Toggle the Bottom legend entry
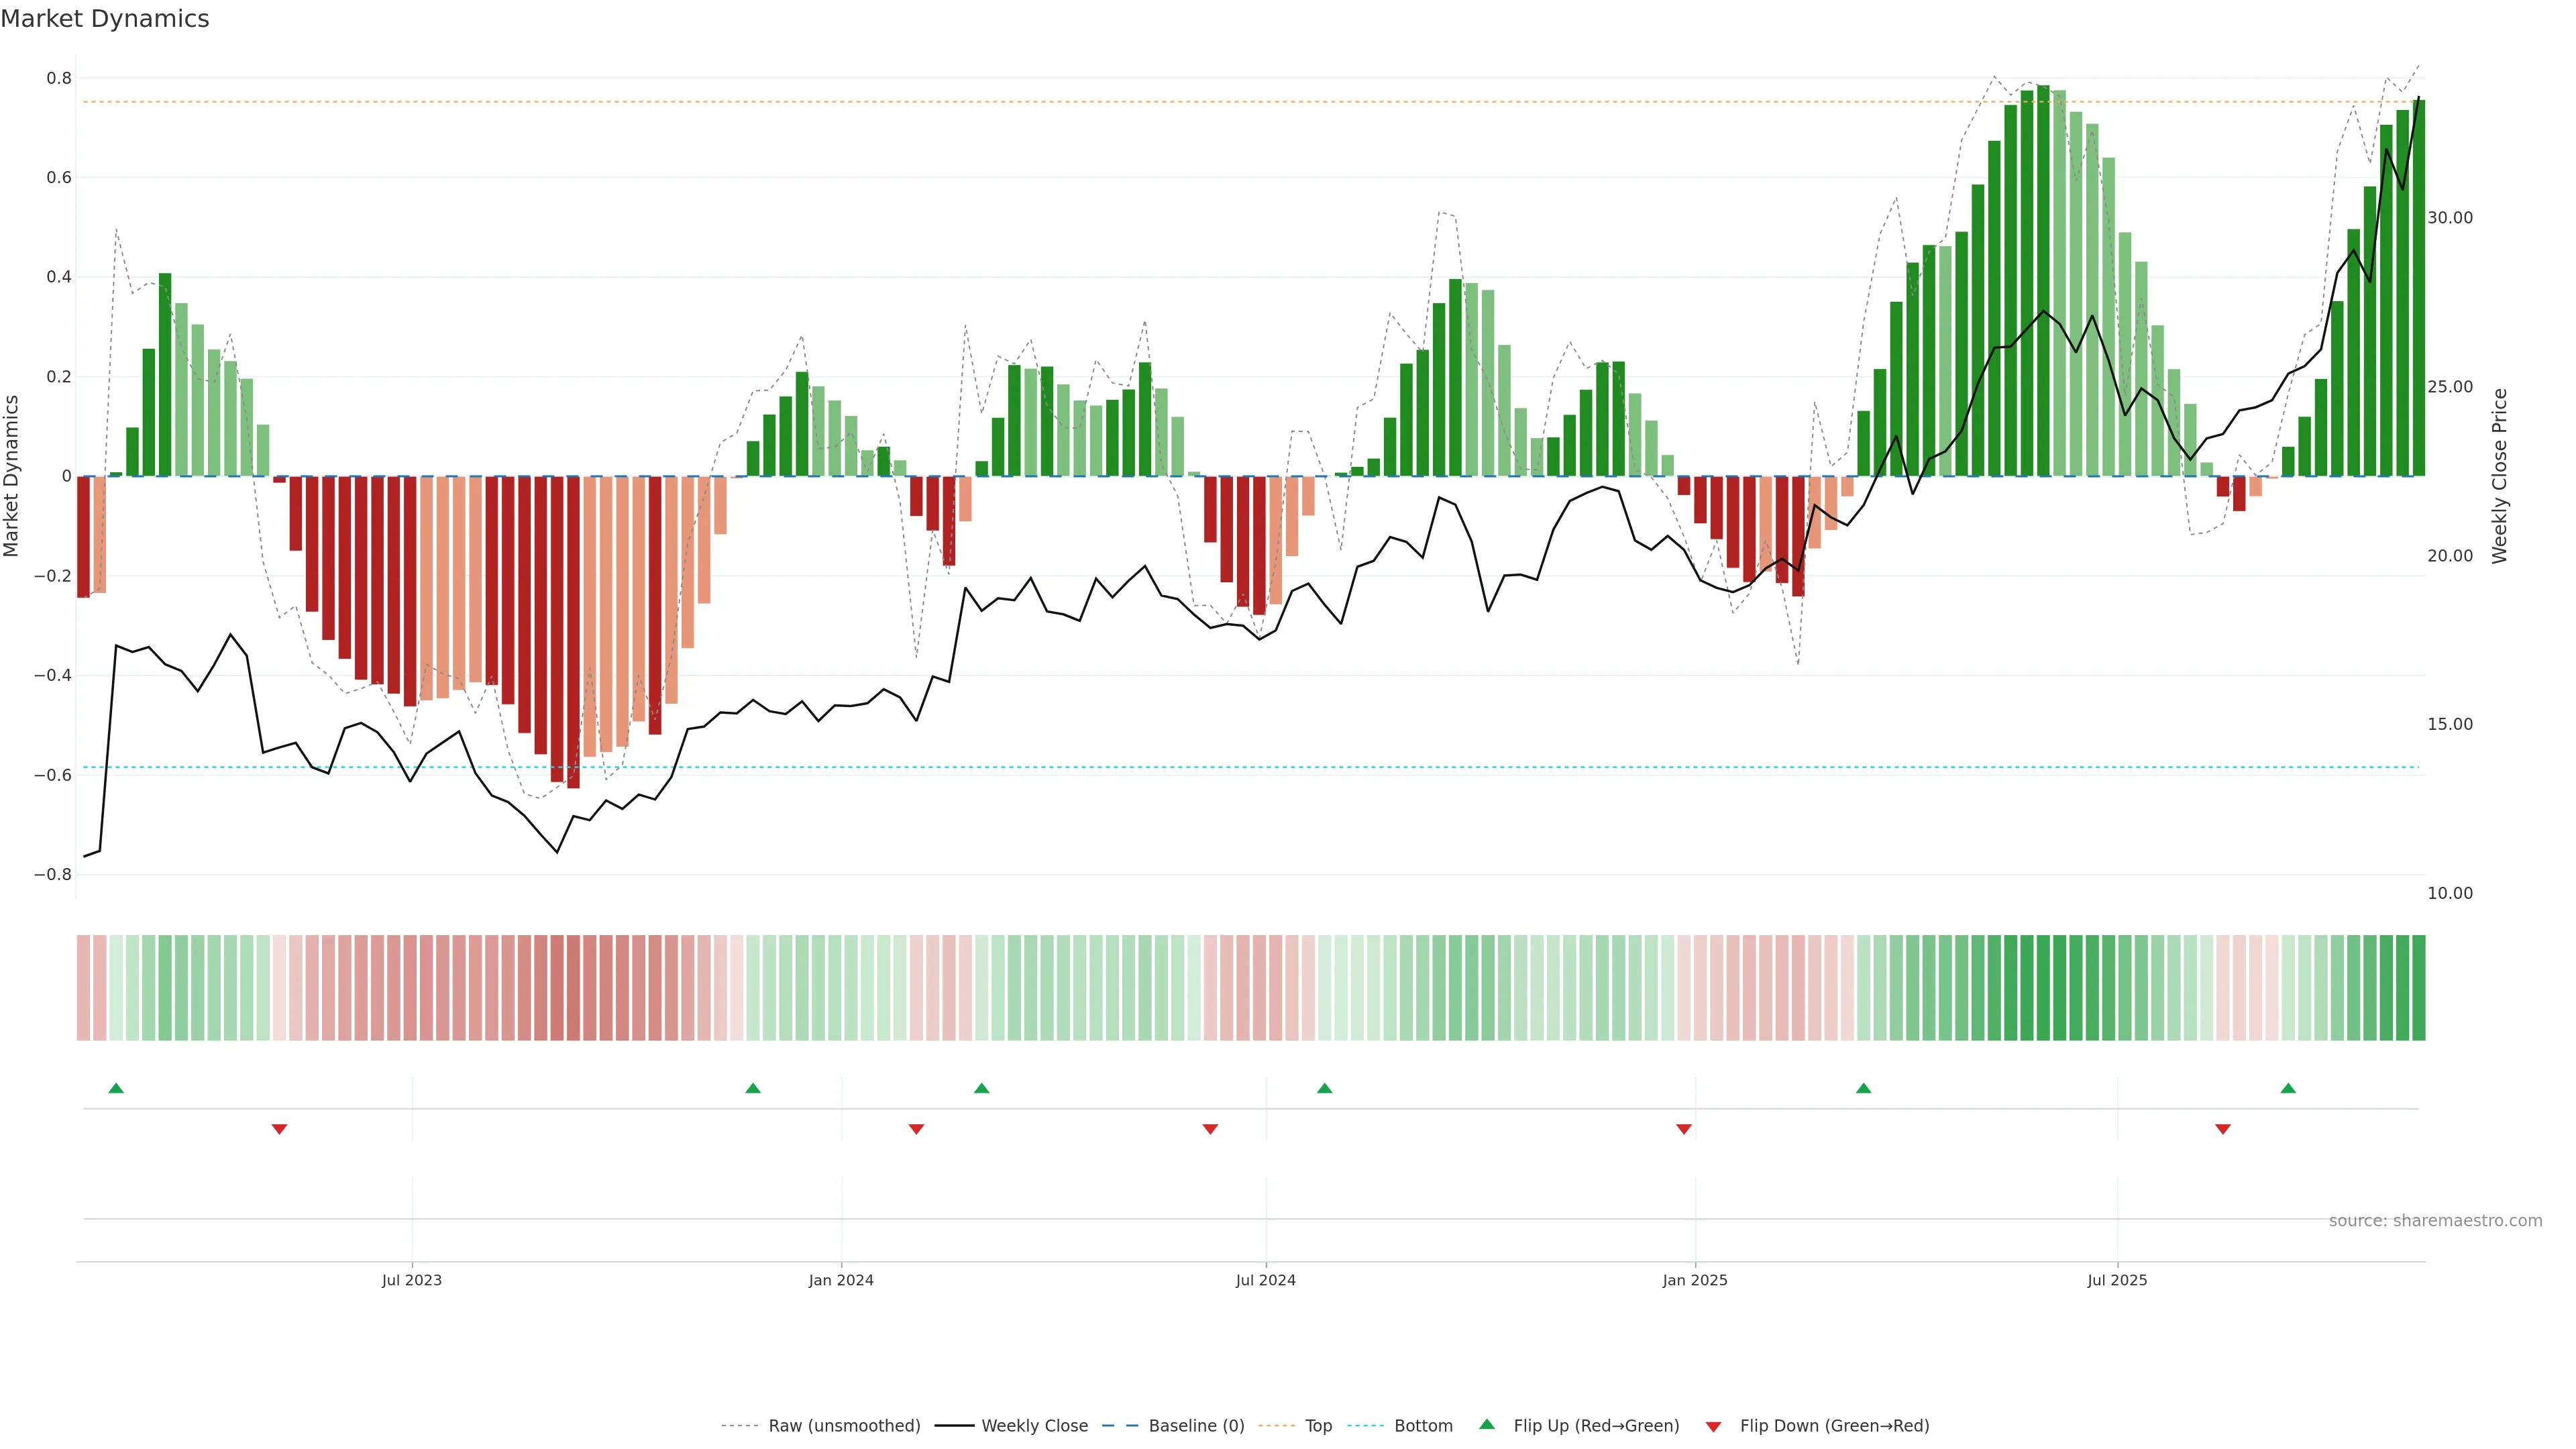The height and width of the screenshot is (1449, 2576). click(x=1423, y=1426)
